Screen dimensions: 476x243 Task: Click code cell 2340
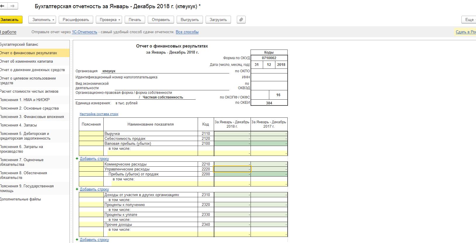tap(206, 225)
